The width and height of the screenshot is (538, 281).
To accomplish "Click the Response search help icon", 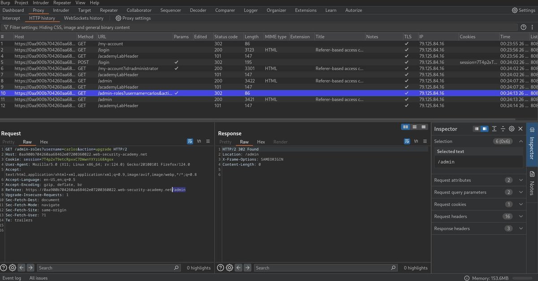I will click(221, 268).
